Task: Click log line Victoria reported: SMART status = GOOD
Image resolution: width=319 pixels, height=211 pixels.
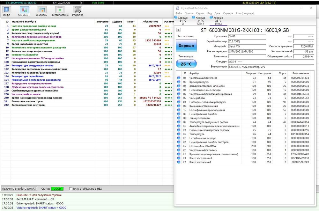Action: tap(41, 208)
